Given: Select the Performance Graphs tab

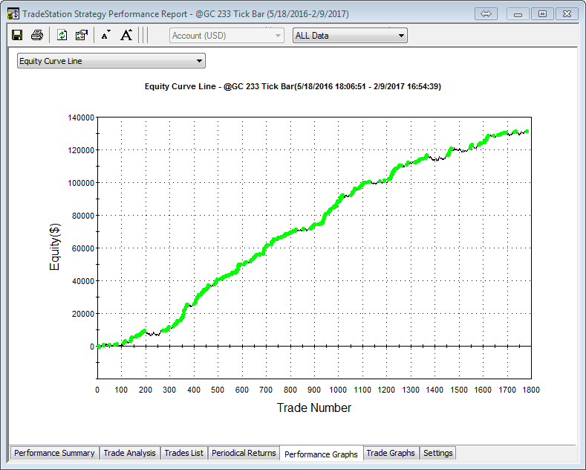Looking at the screenshot, I should (321, 454).
